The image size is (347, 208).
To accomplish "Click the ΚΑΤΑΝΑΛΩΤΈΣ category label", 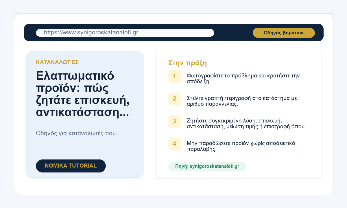I will coord(57,62).
